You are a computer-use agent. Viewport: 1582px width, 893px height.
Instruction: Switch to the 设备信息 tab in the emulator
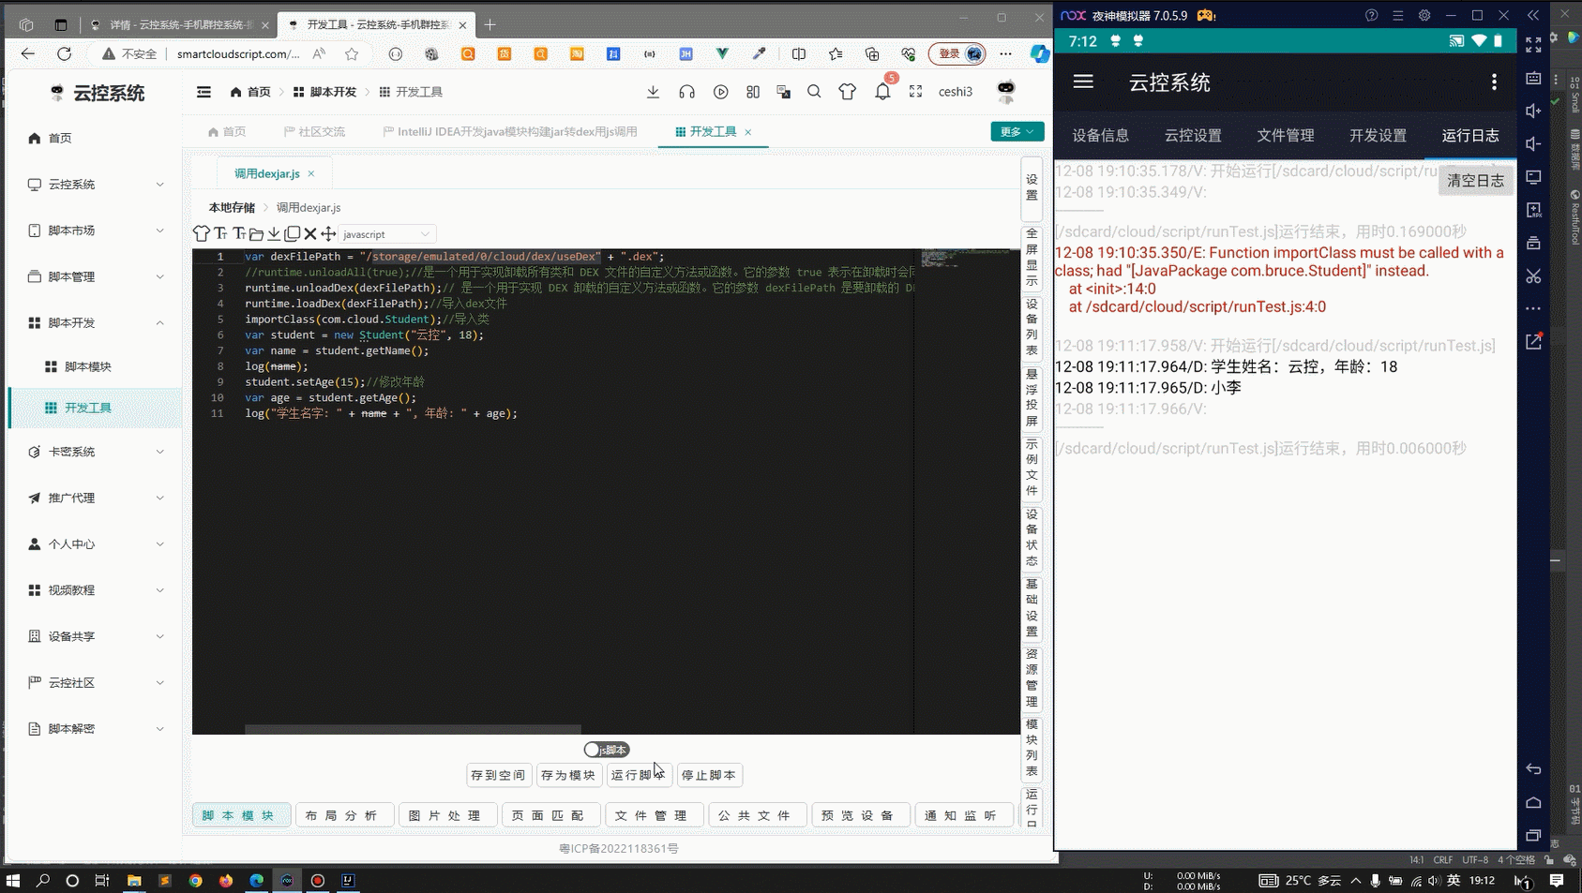(x=1100, y=136)
